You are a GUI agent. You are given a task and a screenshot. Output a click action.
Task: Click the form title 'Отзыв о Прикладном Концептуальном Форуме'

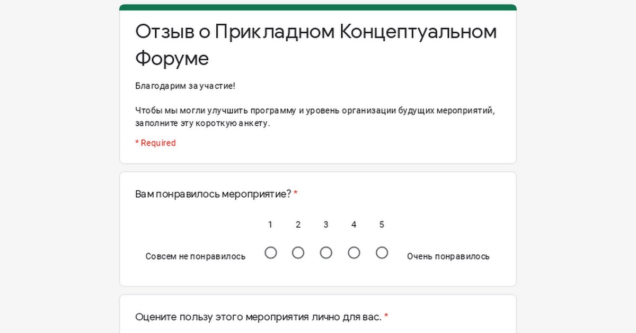[x=316, y=45]
